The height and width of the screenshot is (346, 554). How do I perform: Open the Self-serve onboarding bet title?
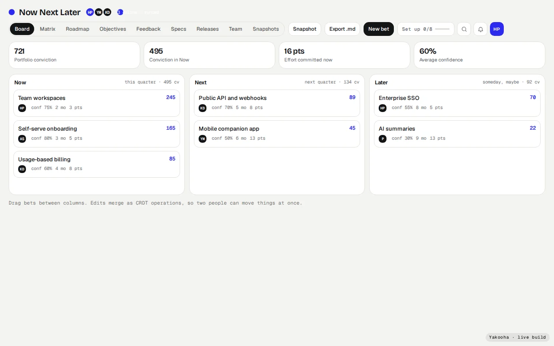48,129
